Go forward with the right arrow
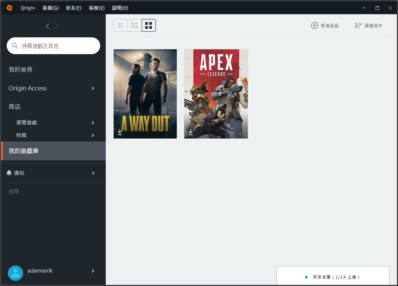The height and width of the screenshot is (286, 398). click(56, 26)
